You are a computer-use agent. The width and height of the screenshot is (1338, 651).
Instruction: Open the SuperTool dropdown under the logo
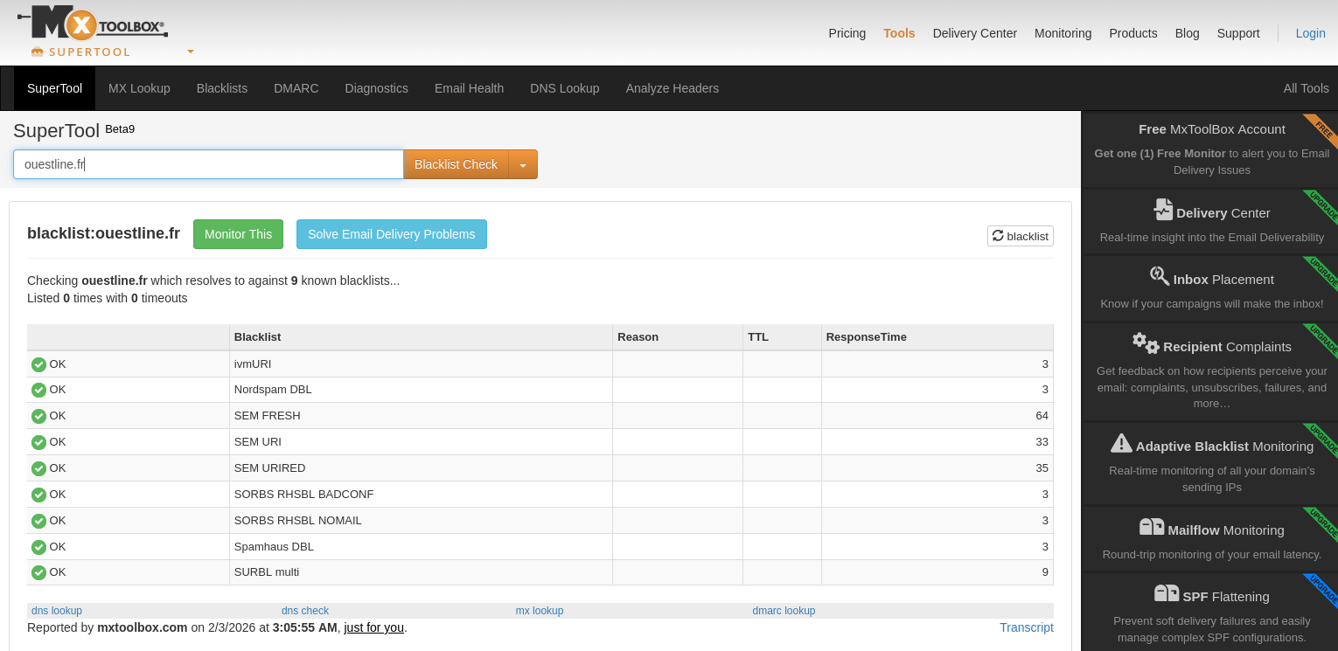point(190,52)
